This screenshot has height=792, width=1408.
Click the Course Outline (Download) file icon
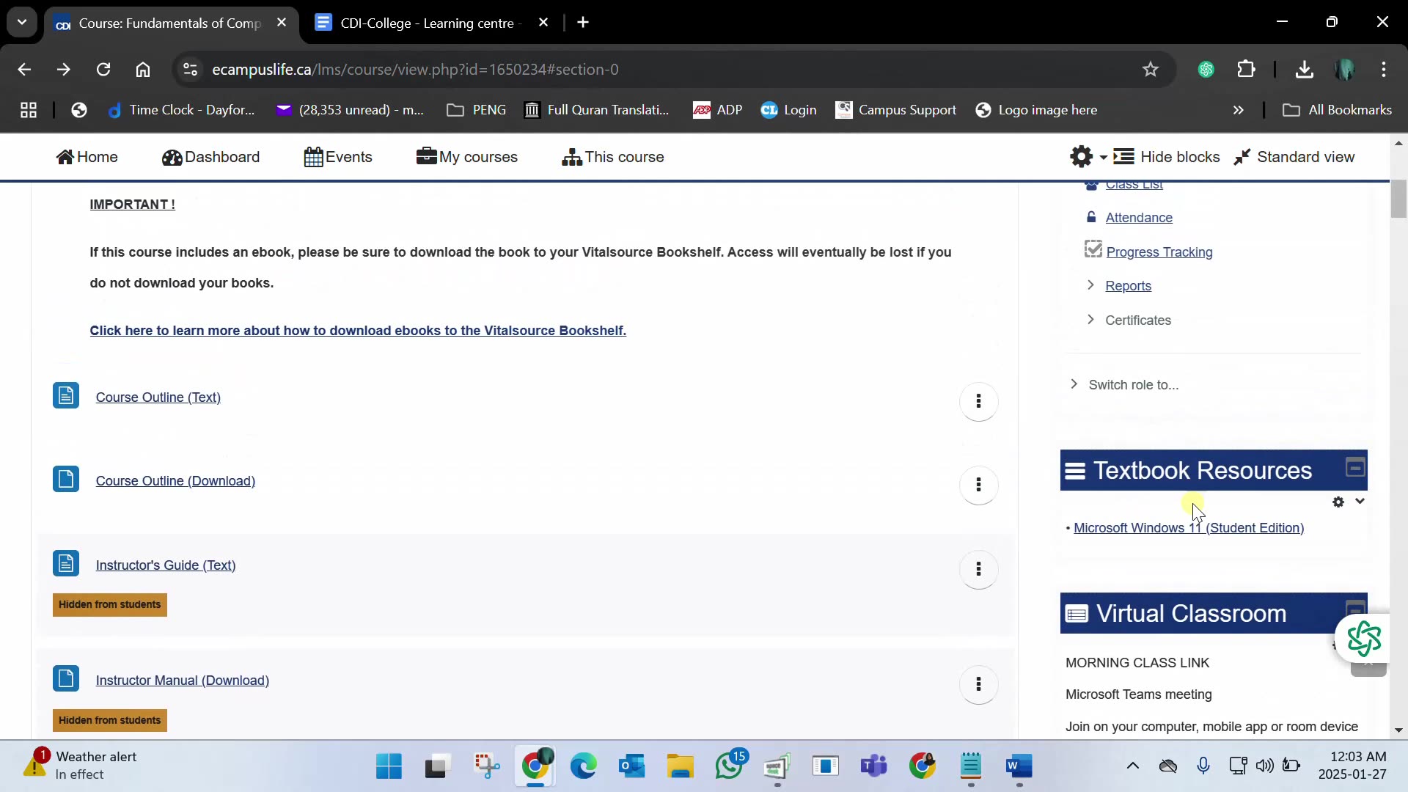(x=66, y=480)
